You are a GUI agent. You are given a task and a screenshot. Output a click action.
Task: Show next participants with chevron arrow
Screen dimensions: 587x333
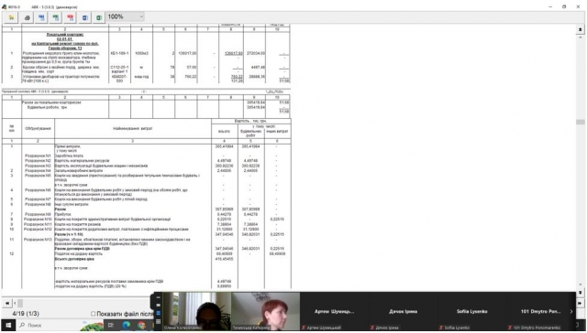pyautogui.click(x=571, y=311)
